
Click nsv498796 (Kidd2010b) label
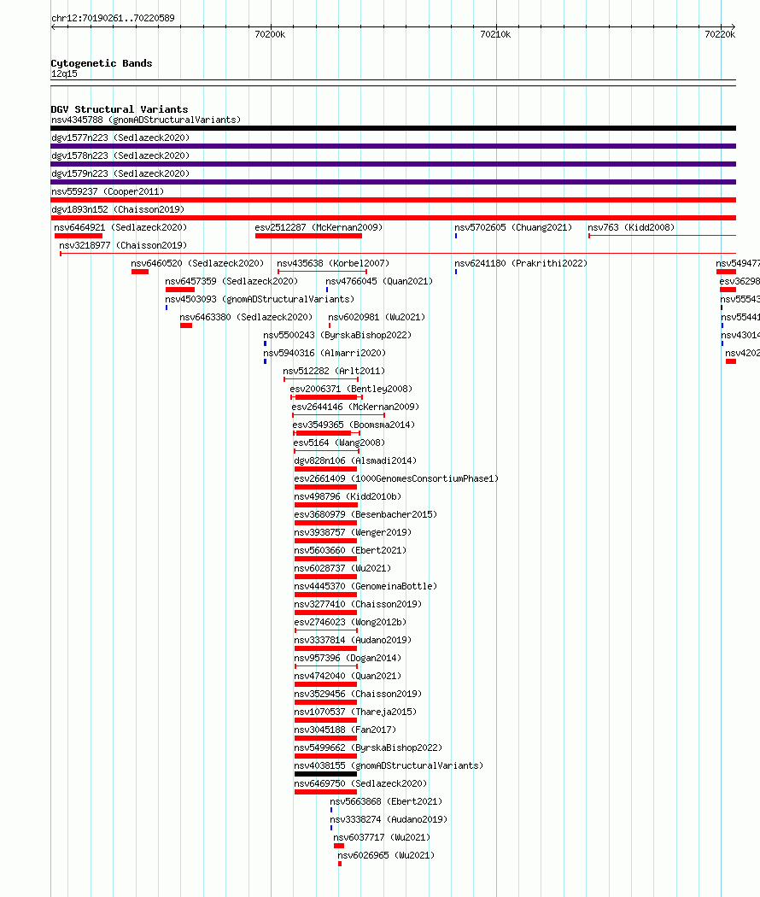(x=348, y=496)
